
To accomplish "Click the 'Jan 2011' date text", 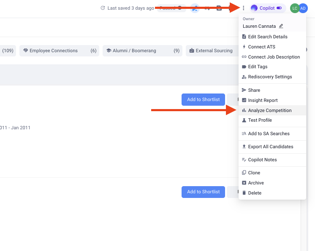I will [21, 128].
